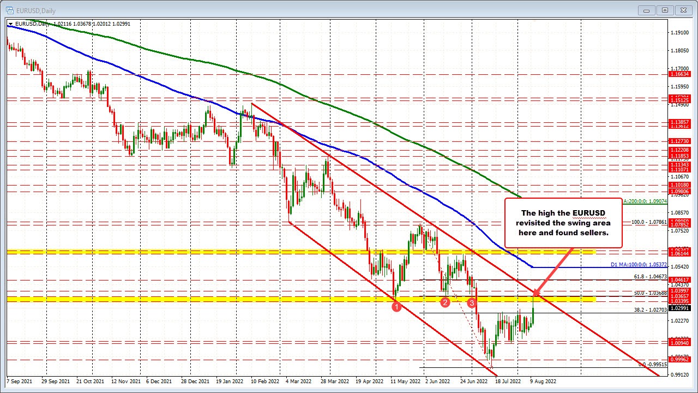Screen dimensions: 698x393
Task: Open the symbol dropdown arrow beside EURUSD,Daily
Action: [10, 24]
